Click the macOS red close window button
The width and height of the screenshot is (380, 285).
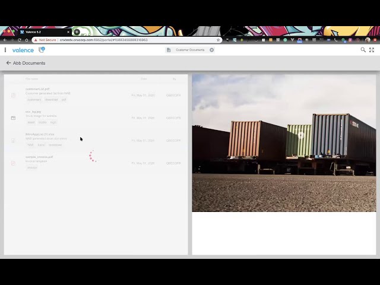(4, 31)
